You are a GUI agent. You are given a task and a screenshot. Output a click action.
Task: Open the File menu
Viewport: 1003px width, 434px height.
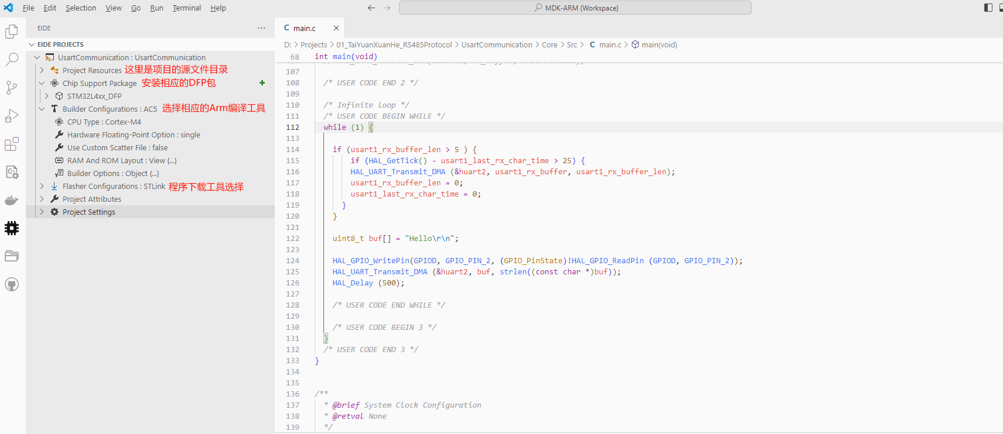28,8
